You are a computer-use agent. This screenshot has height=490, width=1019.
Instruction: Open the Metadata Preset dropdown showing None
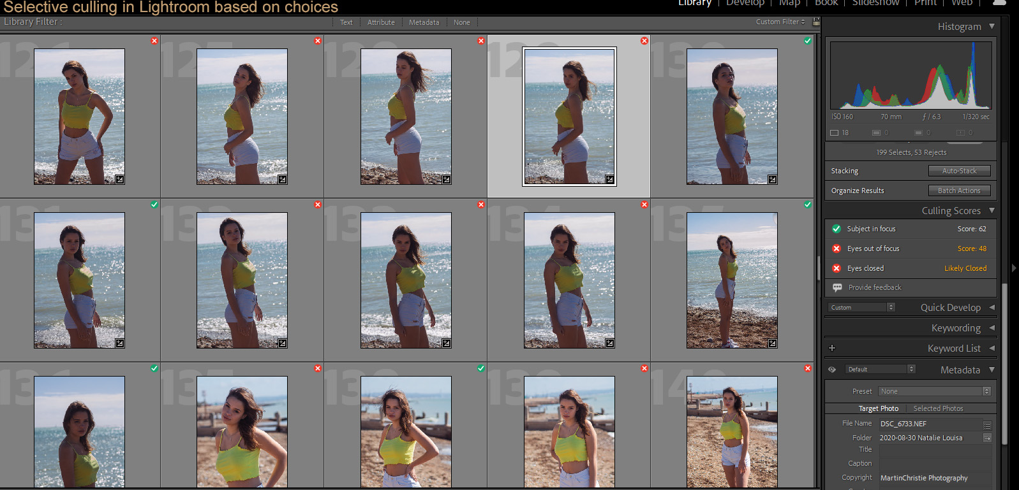click(935, 391)
